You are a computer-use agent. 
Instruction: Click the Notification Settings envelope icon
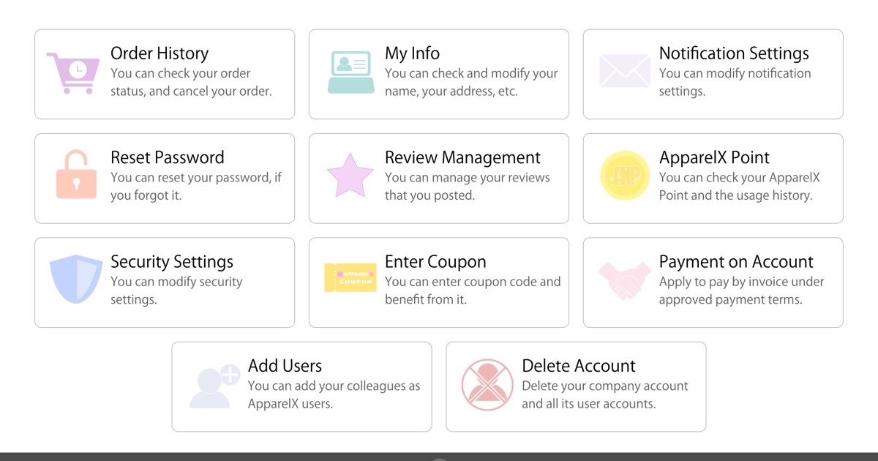pyautogui.click(x=624, y=71)
